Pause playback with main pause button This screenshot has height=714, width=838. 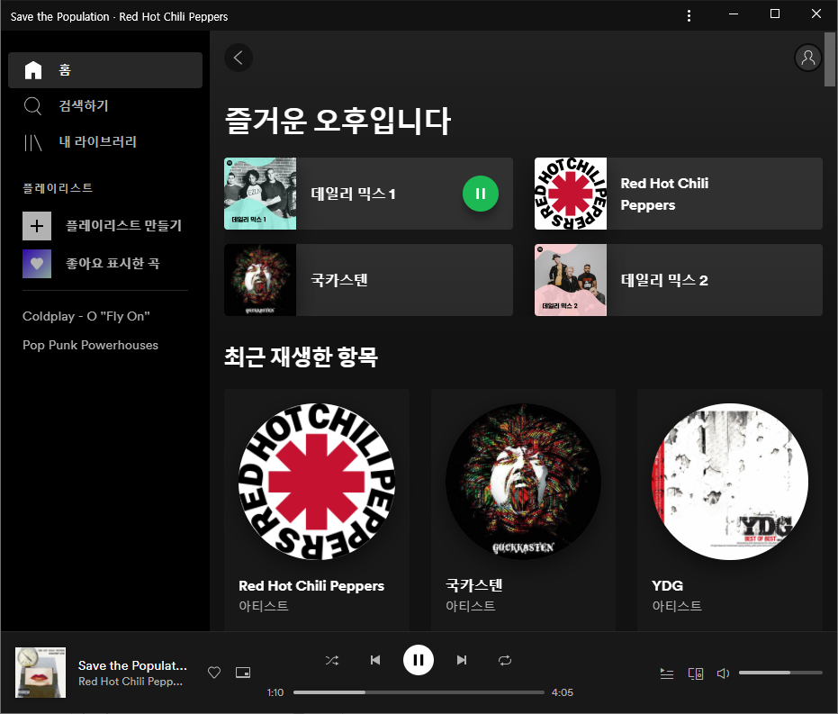tap(419, 660)
